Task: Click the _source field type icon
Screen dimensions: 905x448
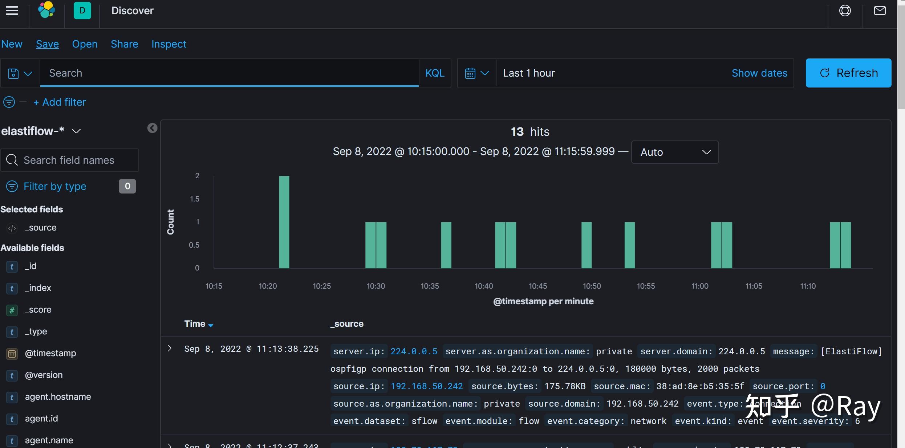Action: [12, 228]
